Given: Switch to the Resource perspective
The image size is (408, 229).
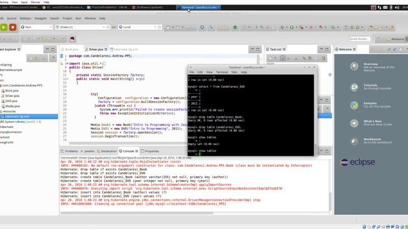Looking at the screenshot, I should point(395,39).
